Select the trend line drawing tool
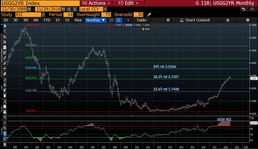The width and height of the screenshot is (258, 149). coord(5,31)
